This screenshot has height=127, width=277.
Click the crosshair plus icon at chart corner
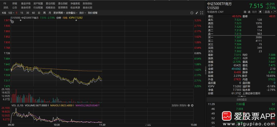click(x=12, y=22)
